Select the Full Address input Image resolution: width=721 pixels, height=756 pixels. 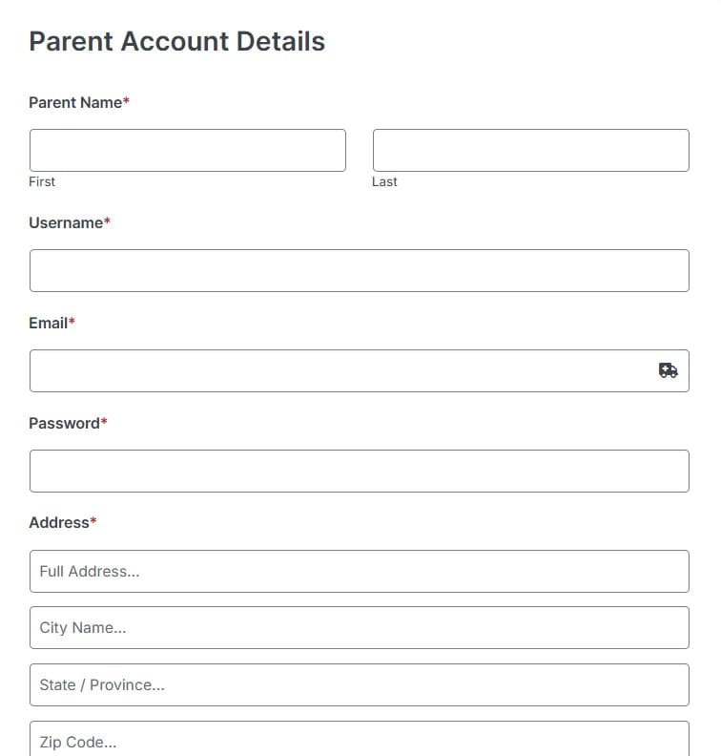[360, 572]
